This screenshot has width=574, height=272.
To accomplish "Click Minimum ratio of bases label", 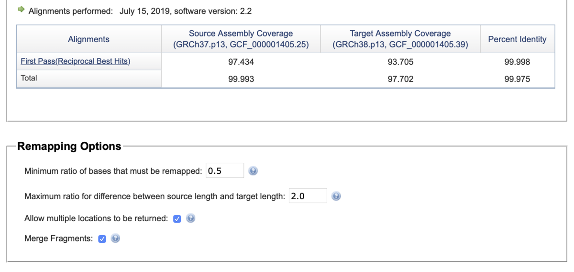I will coord(113,171).
